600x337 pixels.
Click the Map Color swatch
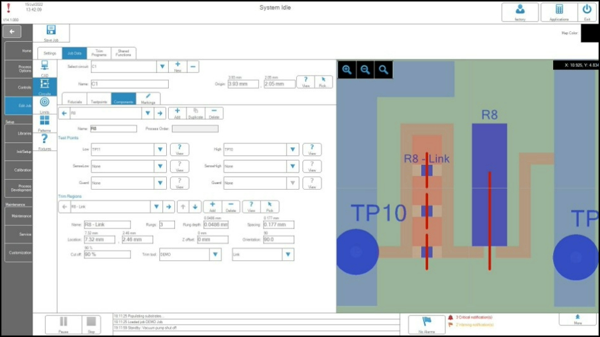point(589,33)
